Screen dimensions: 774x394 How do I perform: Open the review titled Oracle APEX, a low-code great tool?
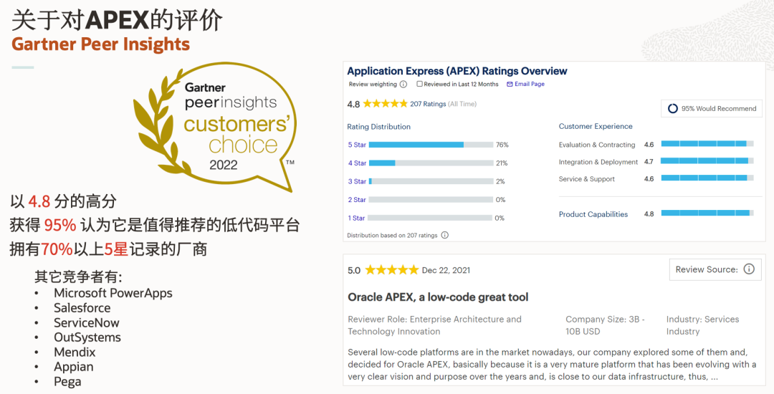439,297
